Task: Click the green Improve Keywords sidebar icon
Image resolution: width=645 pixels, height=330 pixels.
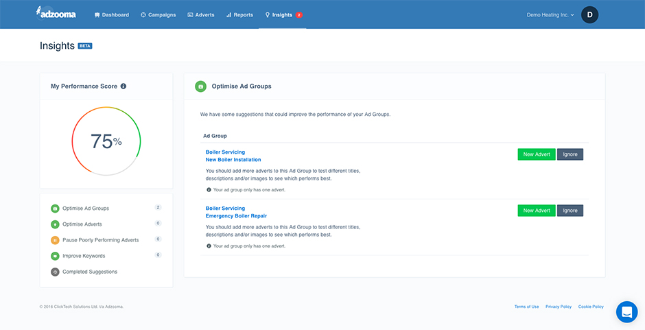Action: click(55, 256)
